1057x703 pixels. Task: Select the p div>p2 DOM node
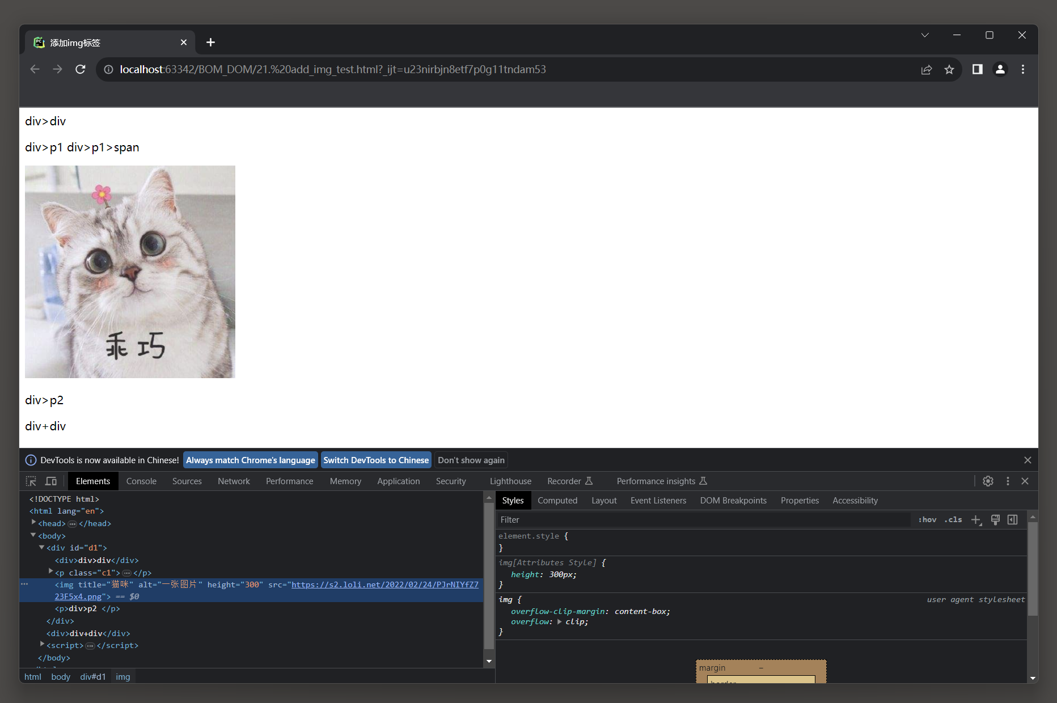[87, 609]
